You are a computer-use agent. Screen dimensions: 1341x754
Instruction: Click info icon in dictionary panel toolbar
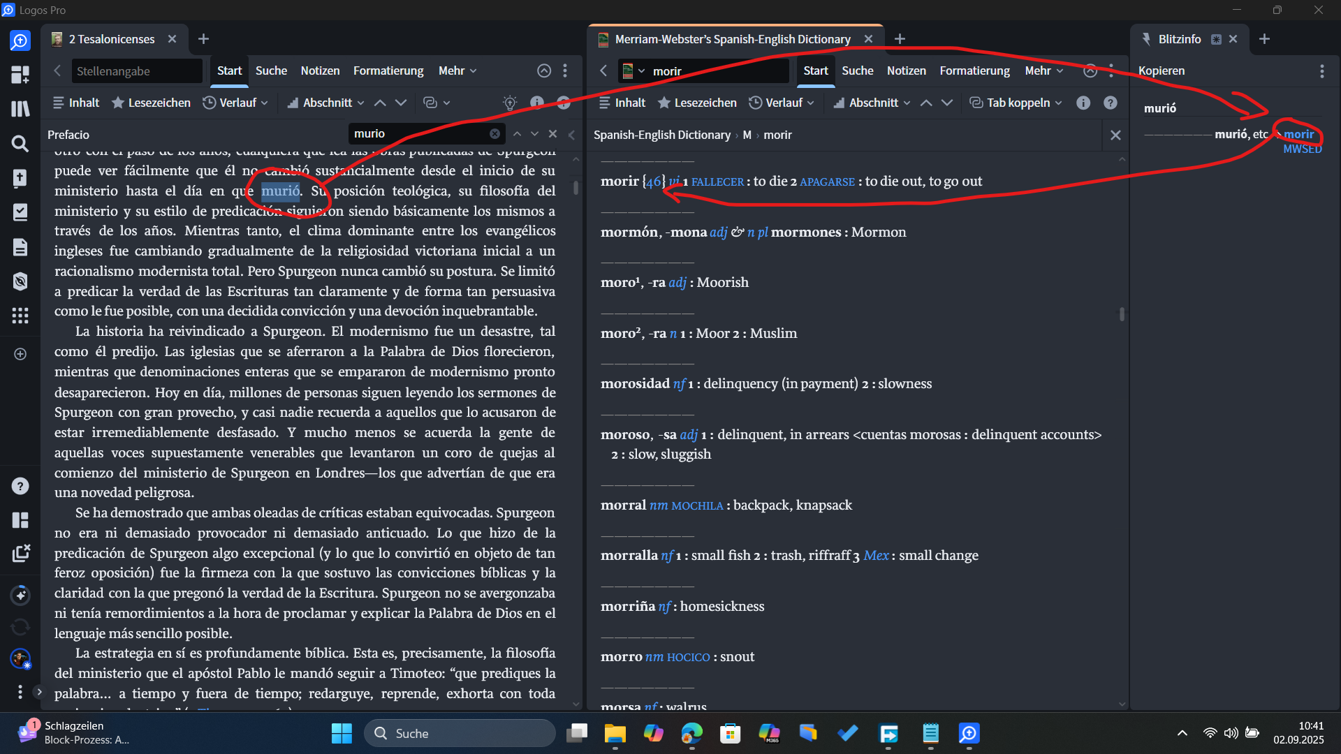[x=1083, y=103]
